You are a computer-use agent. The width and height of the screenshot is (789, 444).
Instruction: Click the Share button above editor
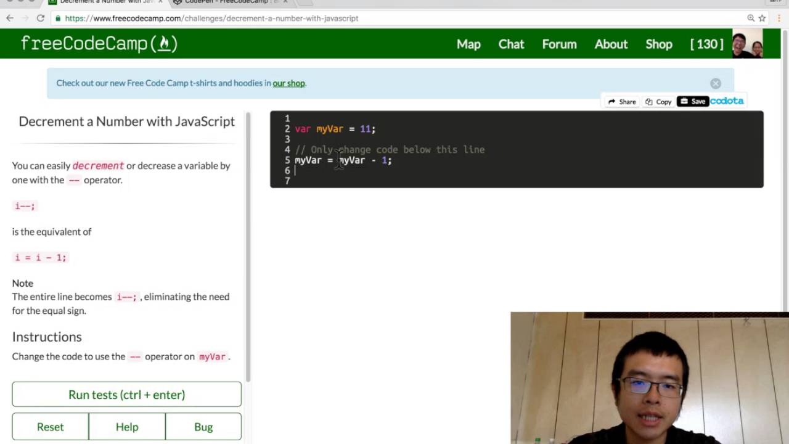[x=622, y=101]
